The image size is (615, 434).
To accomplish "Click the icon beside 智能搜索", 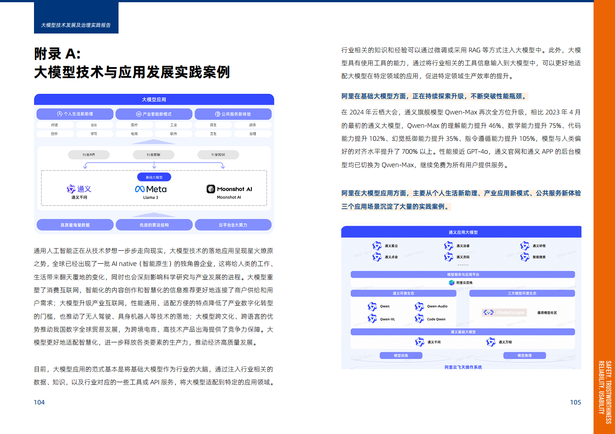I will point(525,257).
